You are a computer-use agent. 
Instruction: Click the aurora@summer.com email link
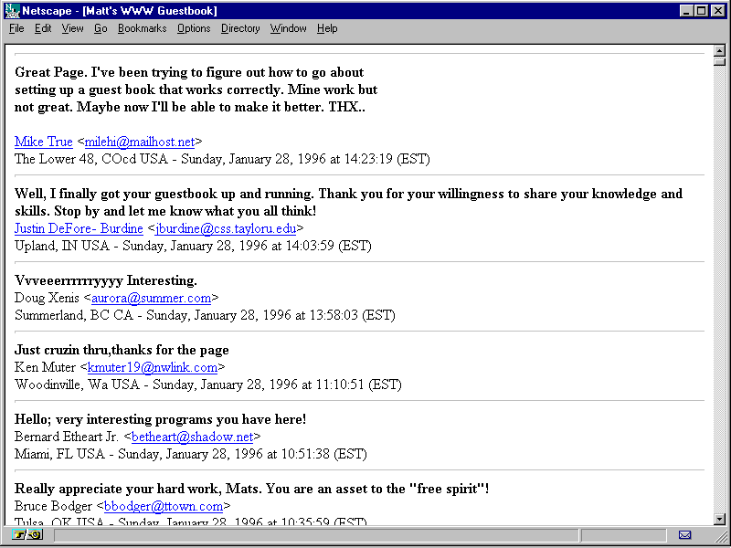[x=151, y=298]
